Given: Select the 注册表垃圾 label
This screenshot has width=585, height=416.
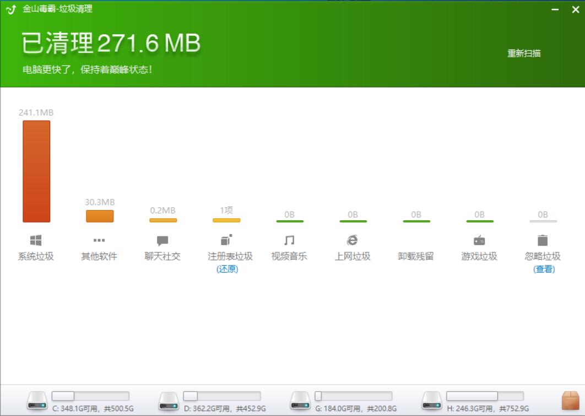Looking at the screenshot, I should tap(230, 256).
